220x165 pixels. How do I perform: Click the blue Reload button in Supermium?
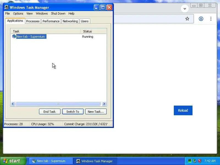click(x=183, y=111)
